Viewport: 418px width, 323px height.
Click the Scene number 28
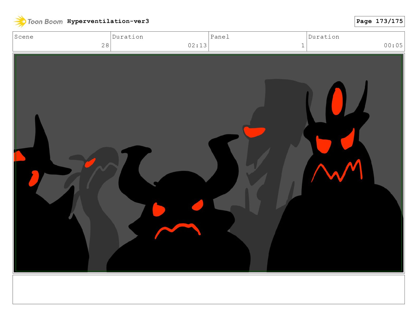[x=105, y=45]
